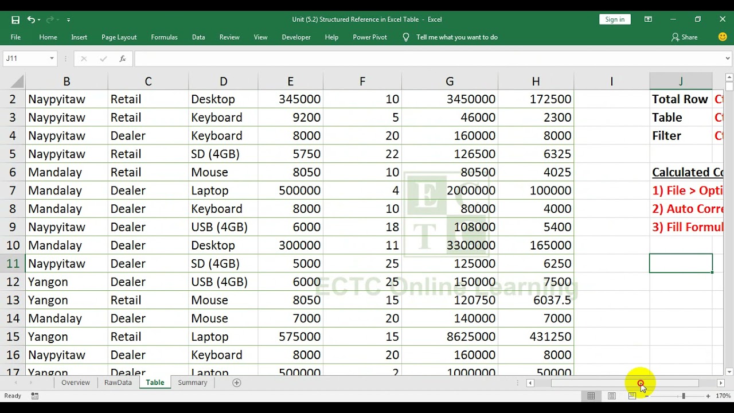Switch to the Insert ribbon tab
734x413 pixels.
point(79,37)
